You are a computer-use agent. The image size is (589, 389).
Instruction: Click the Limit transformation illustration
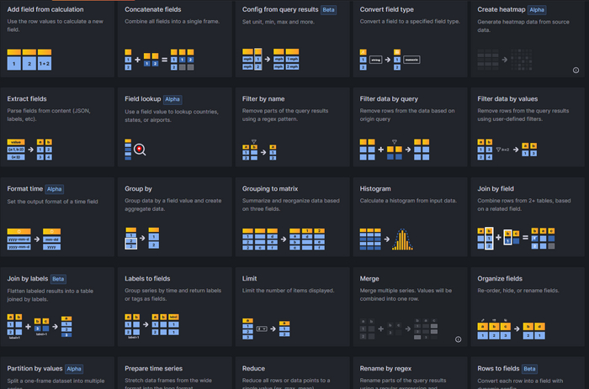click(266, 329)
